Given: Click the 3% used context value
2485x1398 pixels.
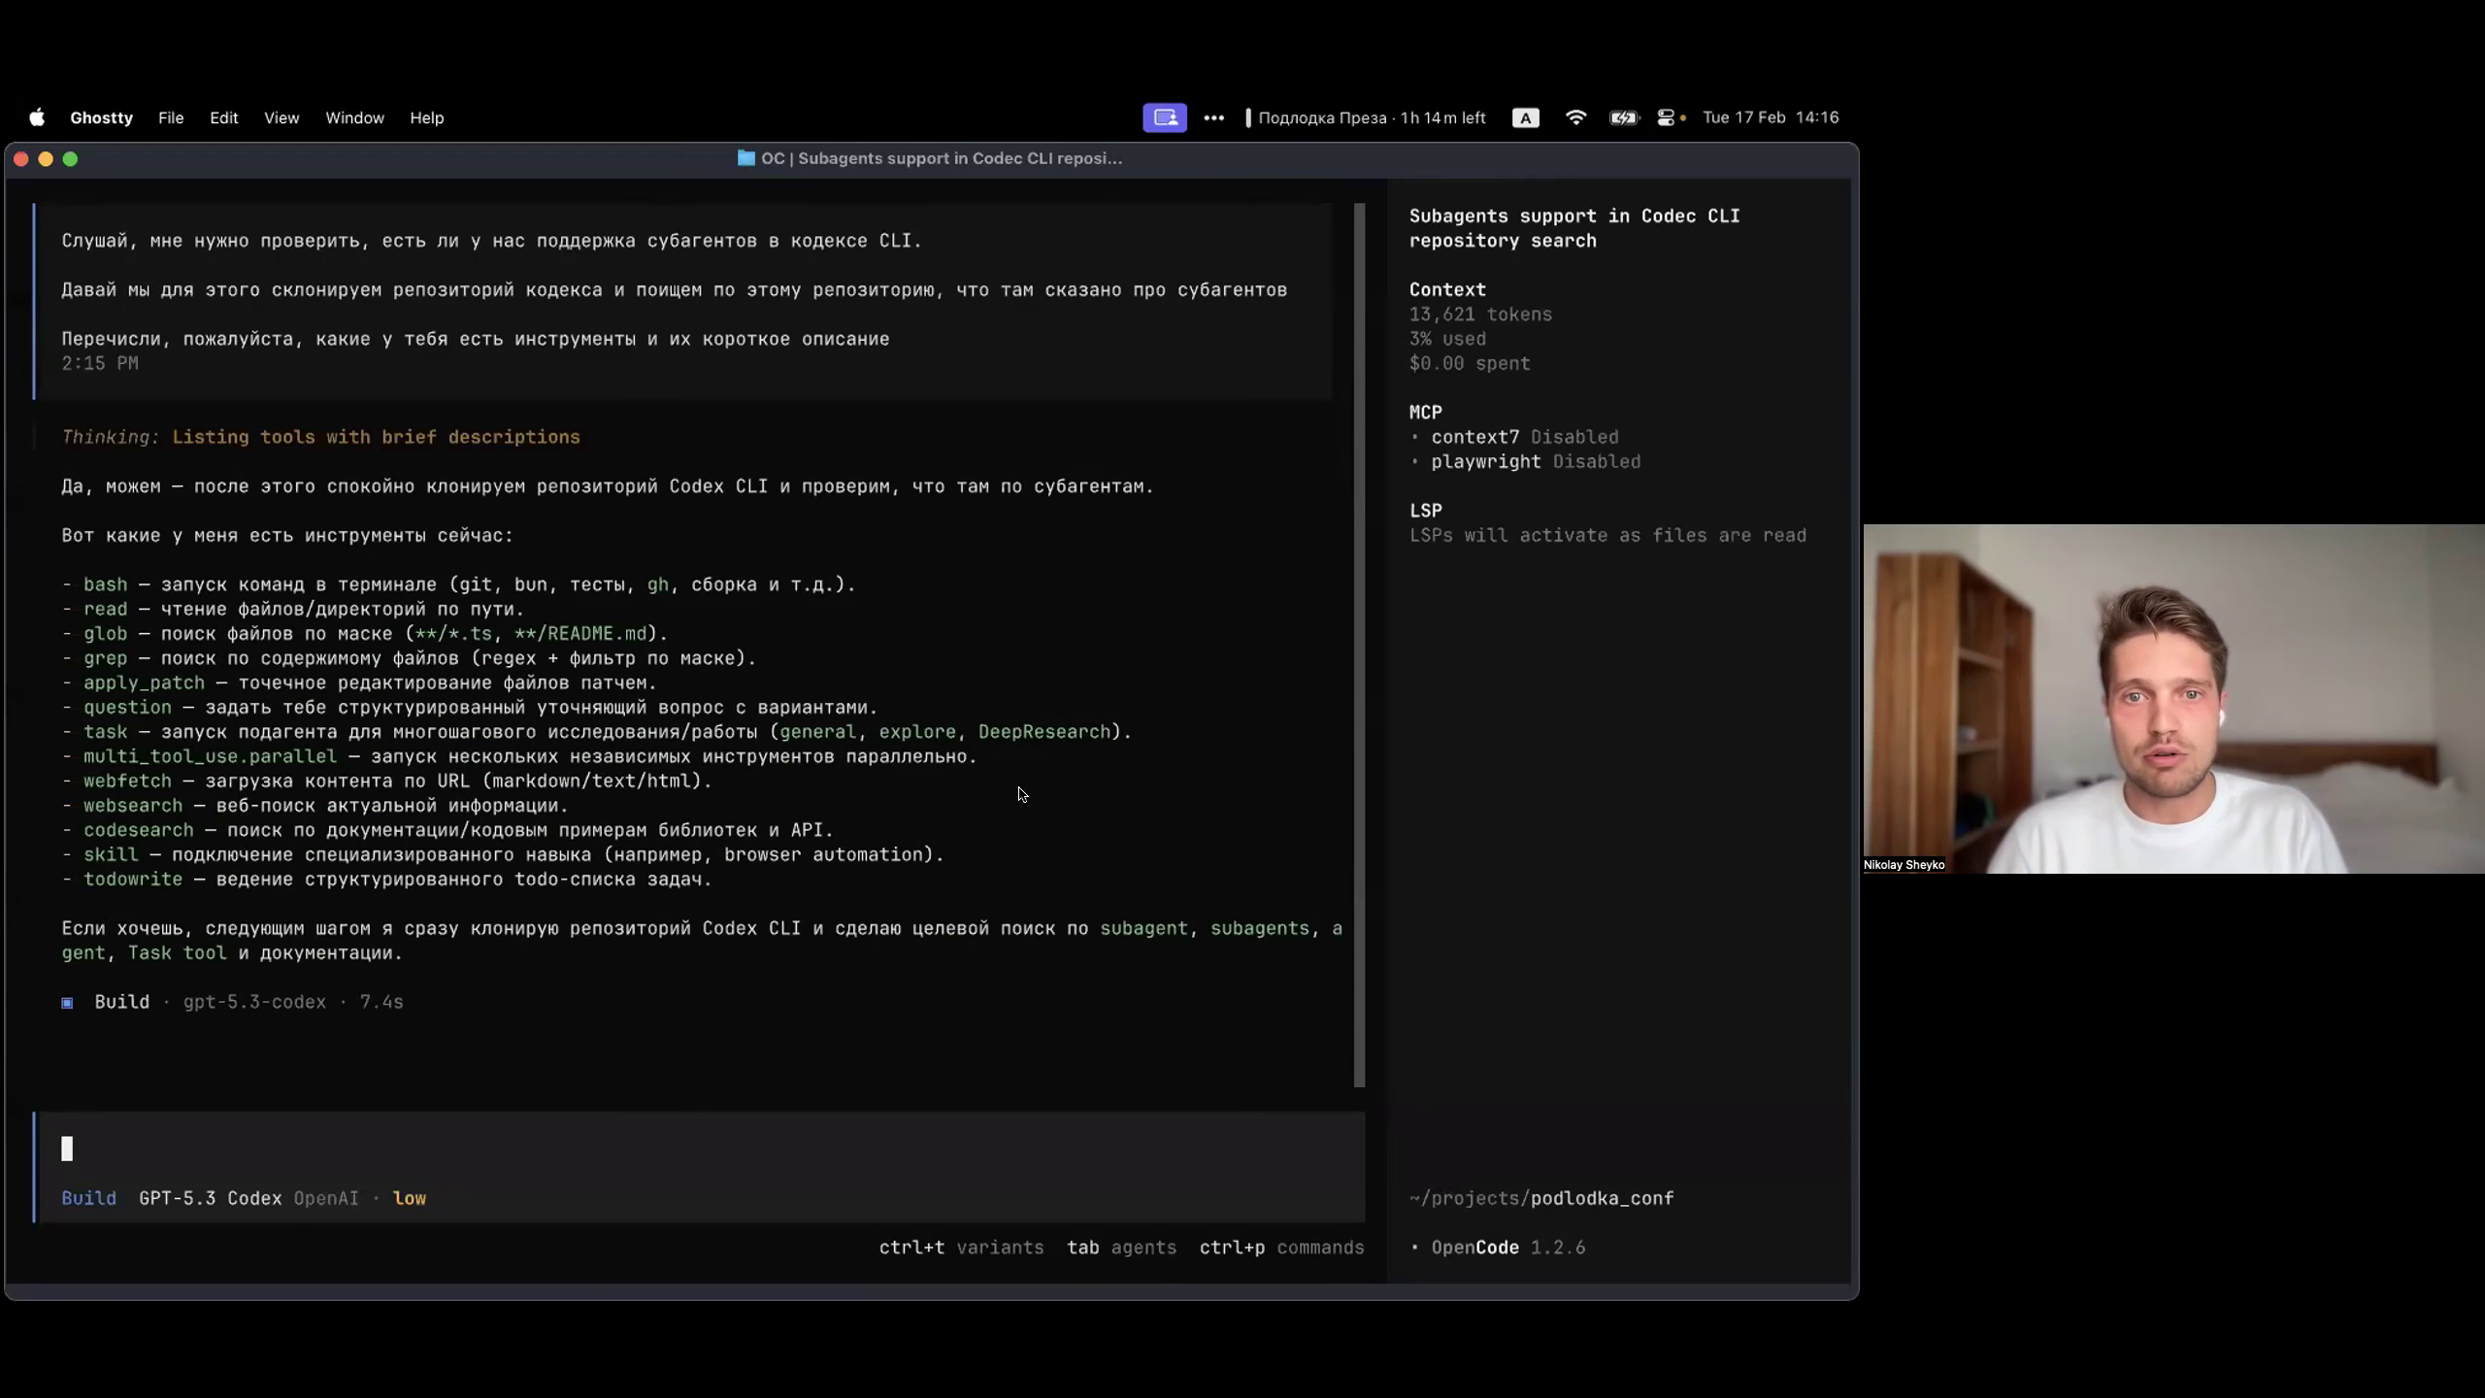Looking at the screenshot, I should (1447, 339).
